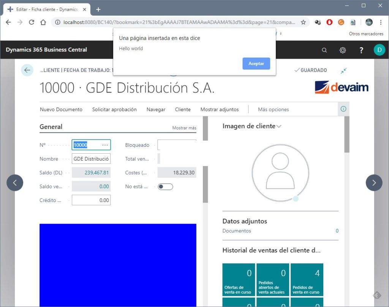389x307 pixels.
Task: View site information icon in address bar
Action: tap(58, 22)
